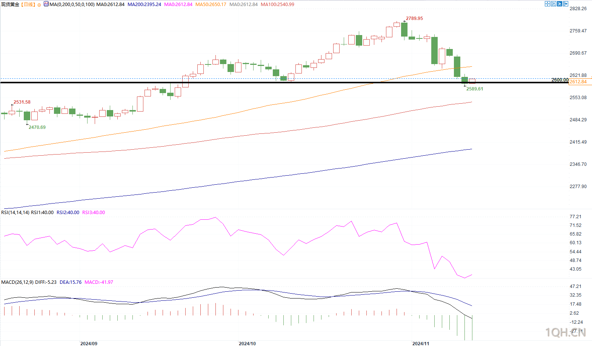Click the 现货黄金 instrument name

click(x=10, y=5)
